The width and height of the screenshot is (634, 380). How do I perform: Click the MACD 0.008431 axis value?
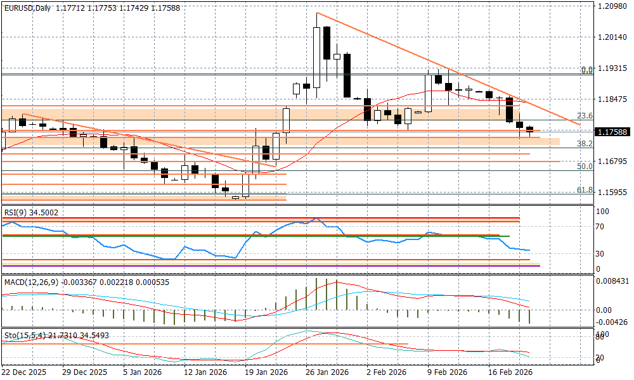pyautogui.click(x=612, y=281)
